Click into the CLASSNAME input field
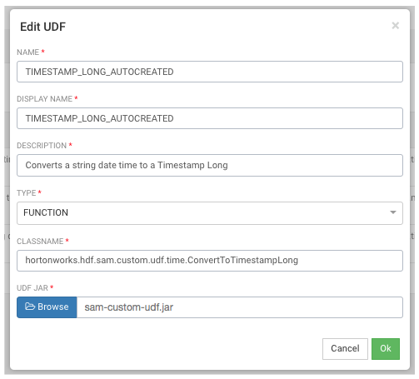 pyautogui.click(x=210, y=261)
